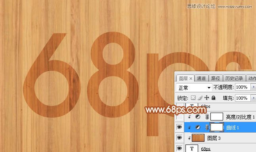Click the T type icon of the bottom 68ps layer
Screen dimensions: 256x152
coord(192,148)
